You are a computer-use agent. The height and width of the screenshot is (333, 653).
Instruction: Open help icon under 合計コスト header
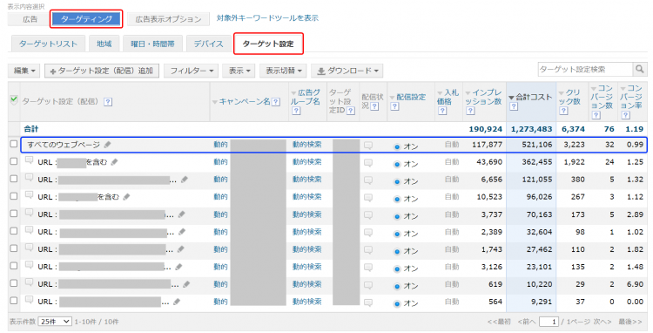[514, 106]
